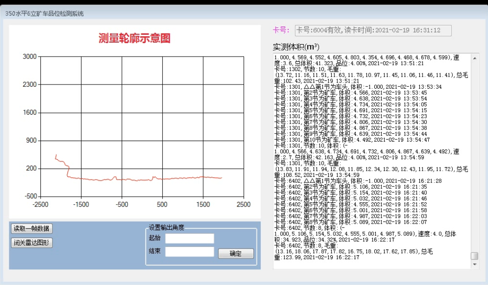
Task: Click the 卡号 read-only status field
Action: pos(373,31)
